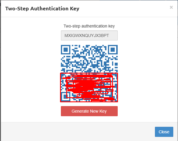Dismiss the dialog with the X icon
The width and height of the screenshot is (178, 141).
171,7
